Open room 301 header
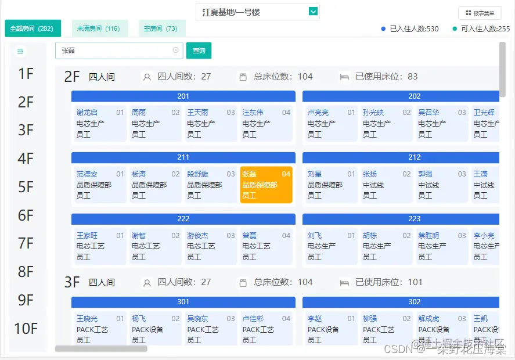 [183, 302]
